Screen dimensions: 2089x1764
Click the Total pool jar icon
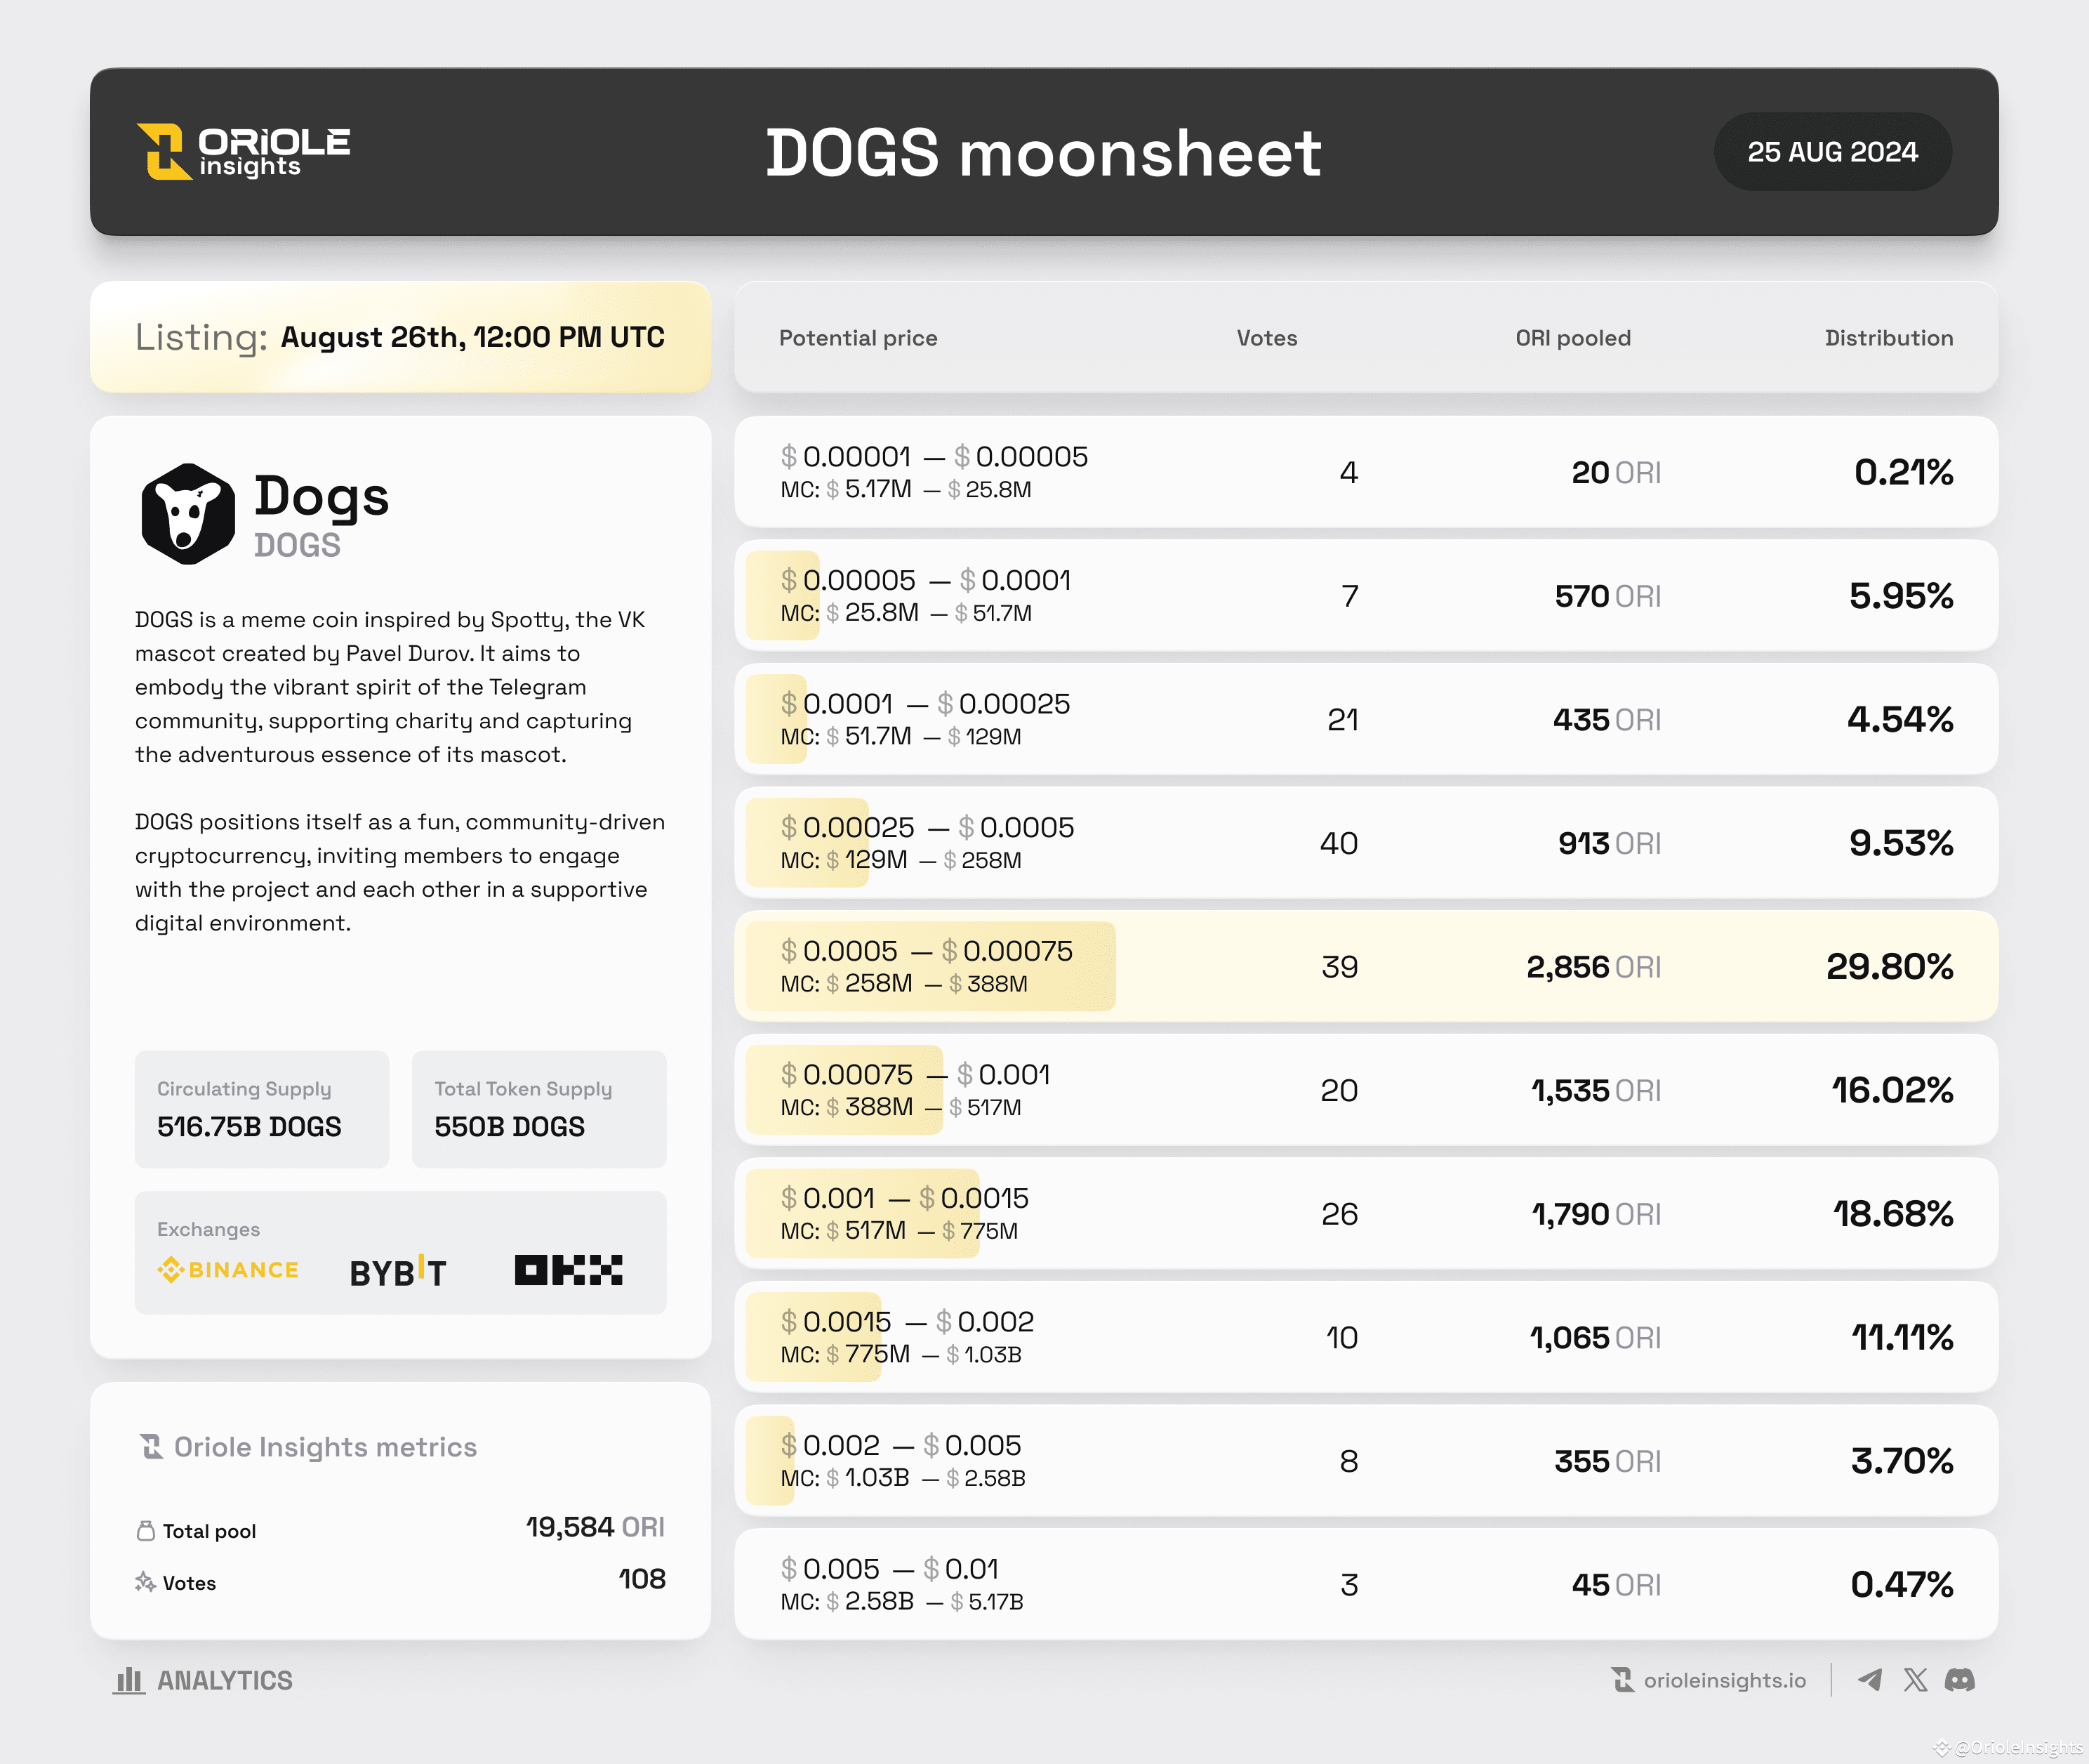[146, 1531]
